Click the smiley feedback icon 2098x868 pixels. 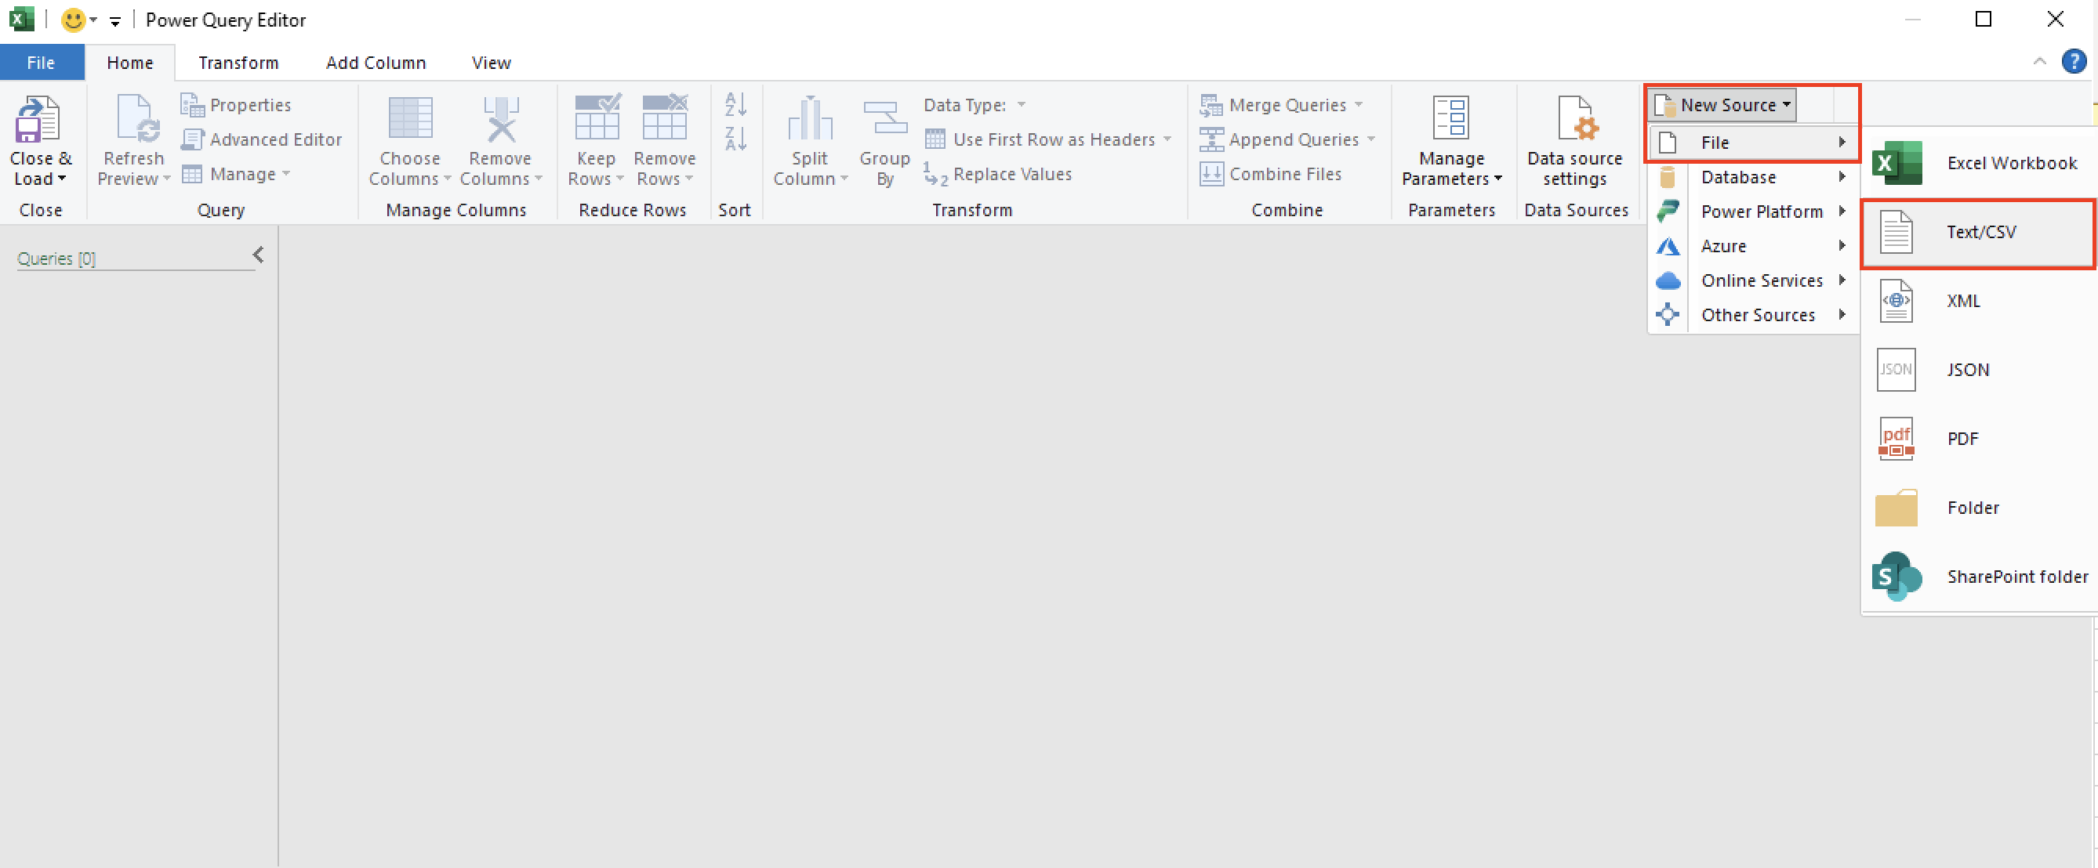[x=73, y=20]
